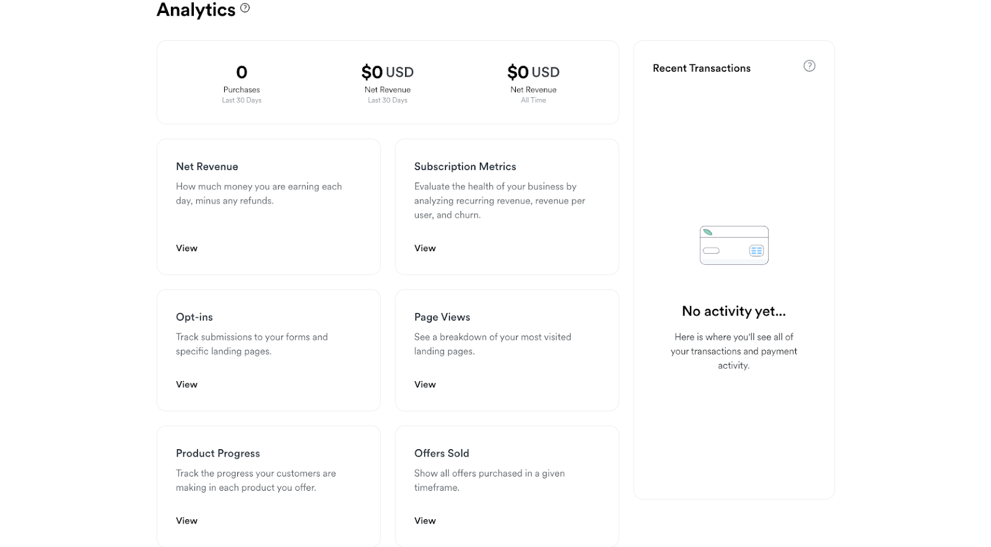Click the No activity yet message

coord(733,311)
